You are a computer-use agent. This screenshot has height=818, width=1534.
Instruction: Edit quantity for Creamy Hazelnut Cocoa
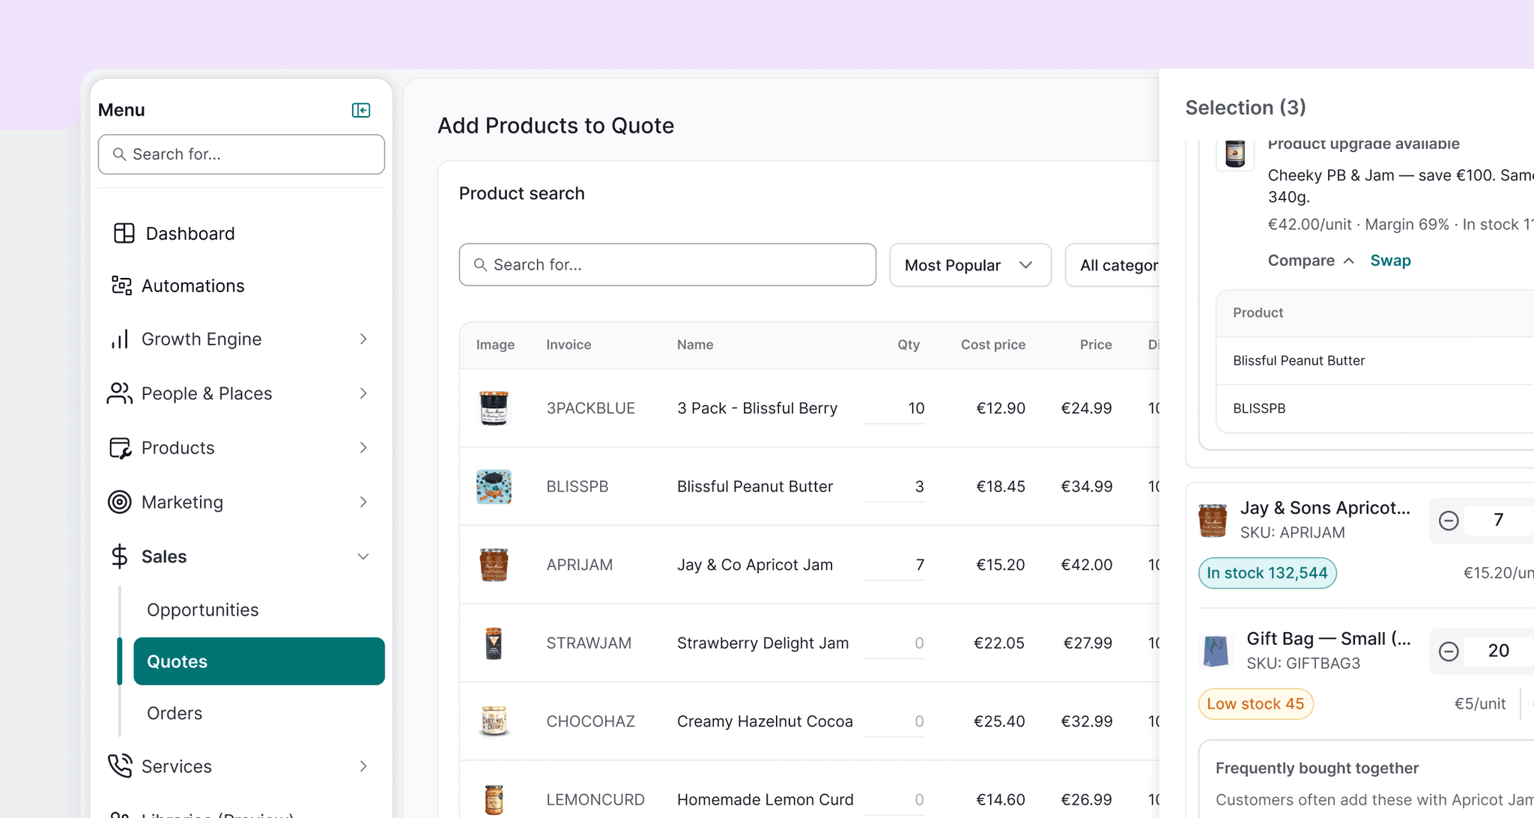(894, 721)
